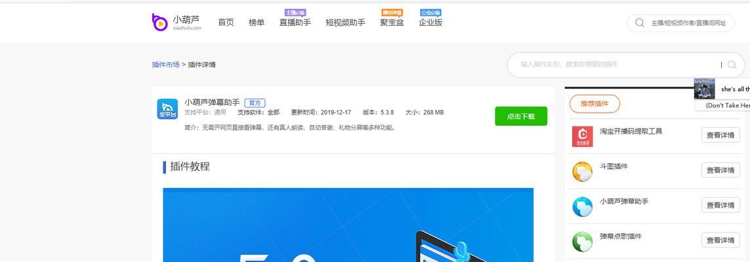
Task: Click the blue 全平台 plugin icon
Action: pyautogui.click(x=167, y=109)
